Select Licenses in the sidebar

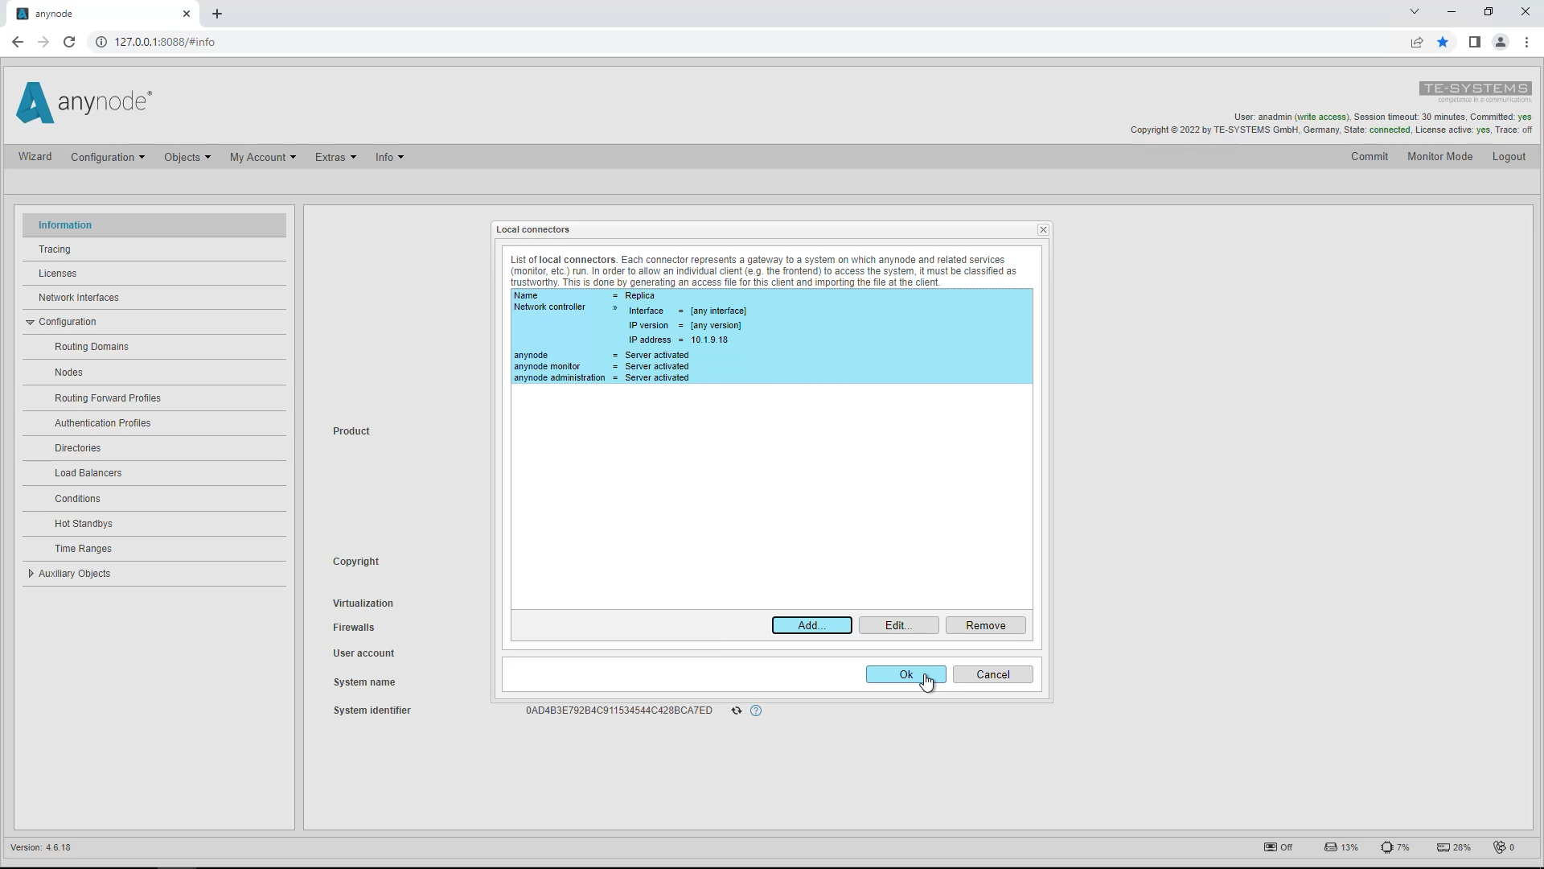click(x=154, y=274)
